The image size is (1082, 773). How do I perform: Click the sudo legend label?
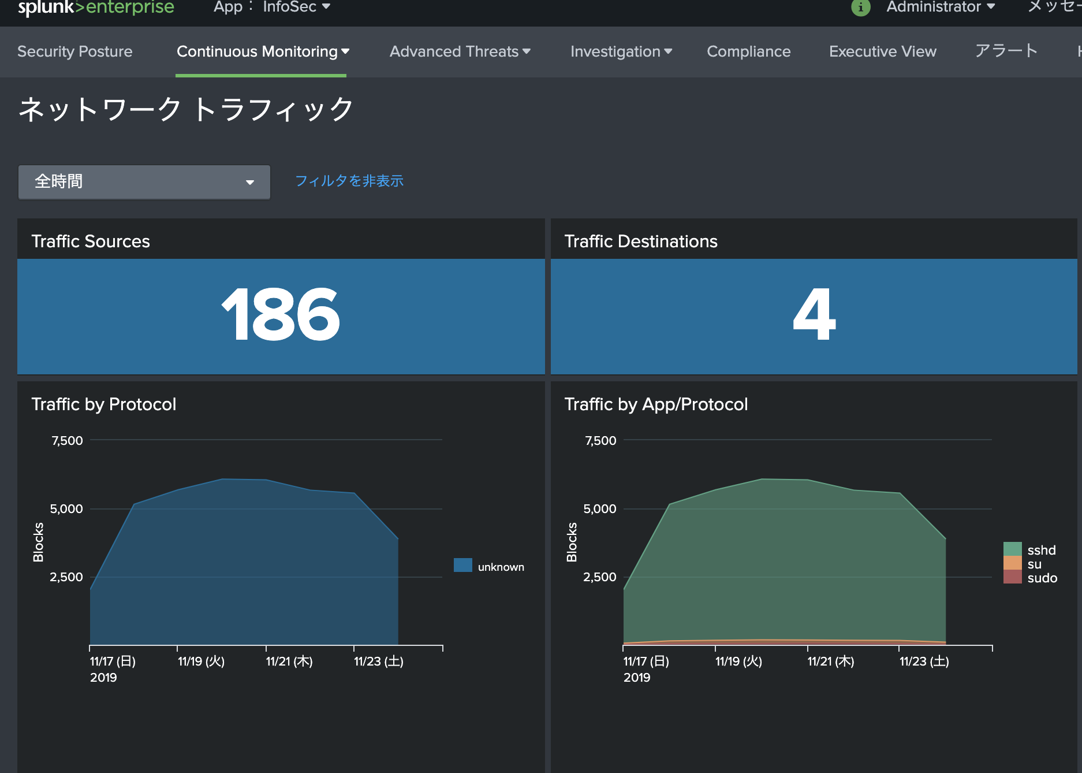pyautogui.click(x=1042, y=578)
